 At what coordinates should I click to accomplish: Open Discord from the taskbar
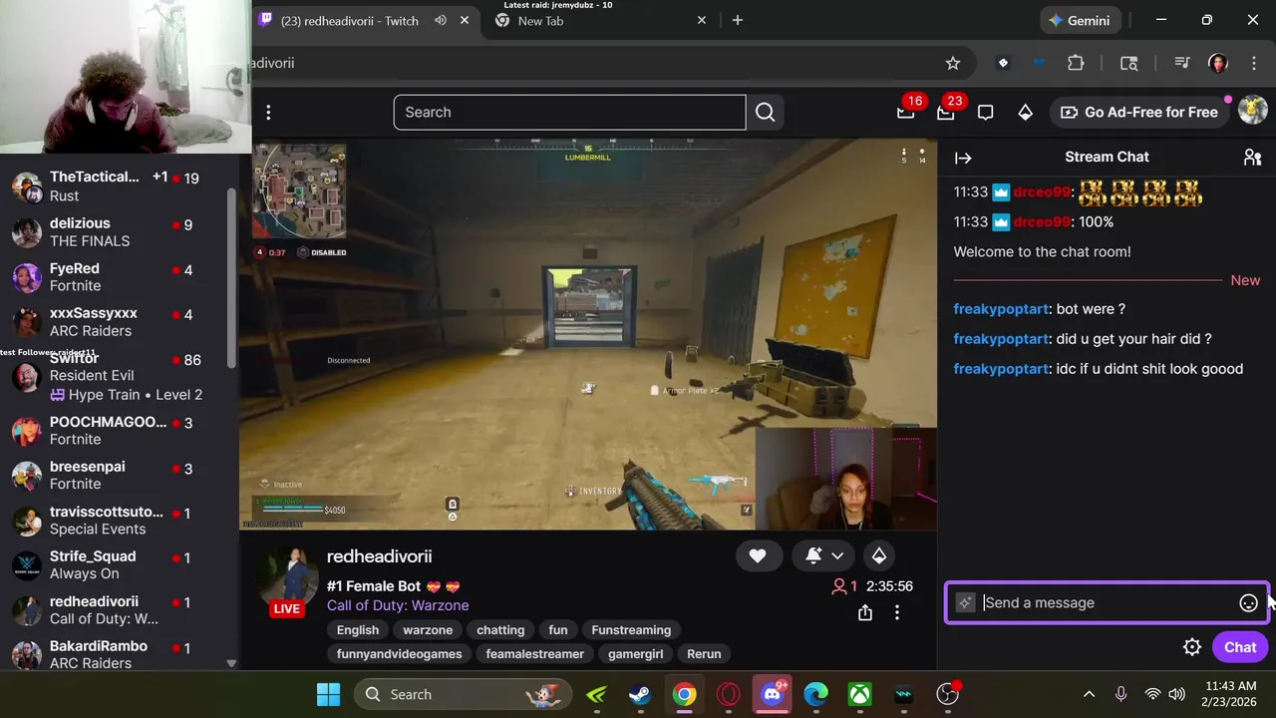point(773,694)
